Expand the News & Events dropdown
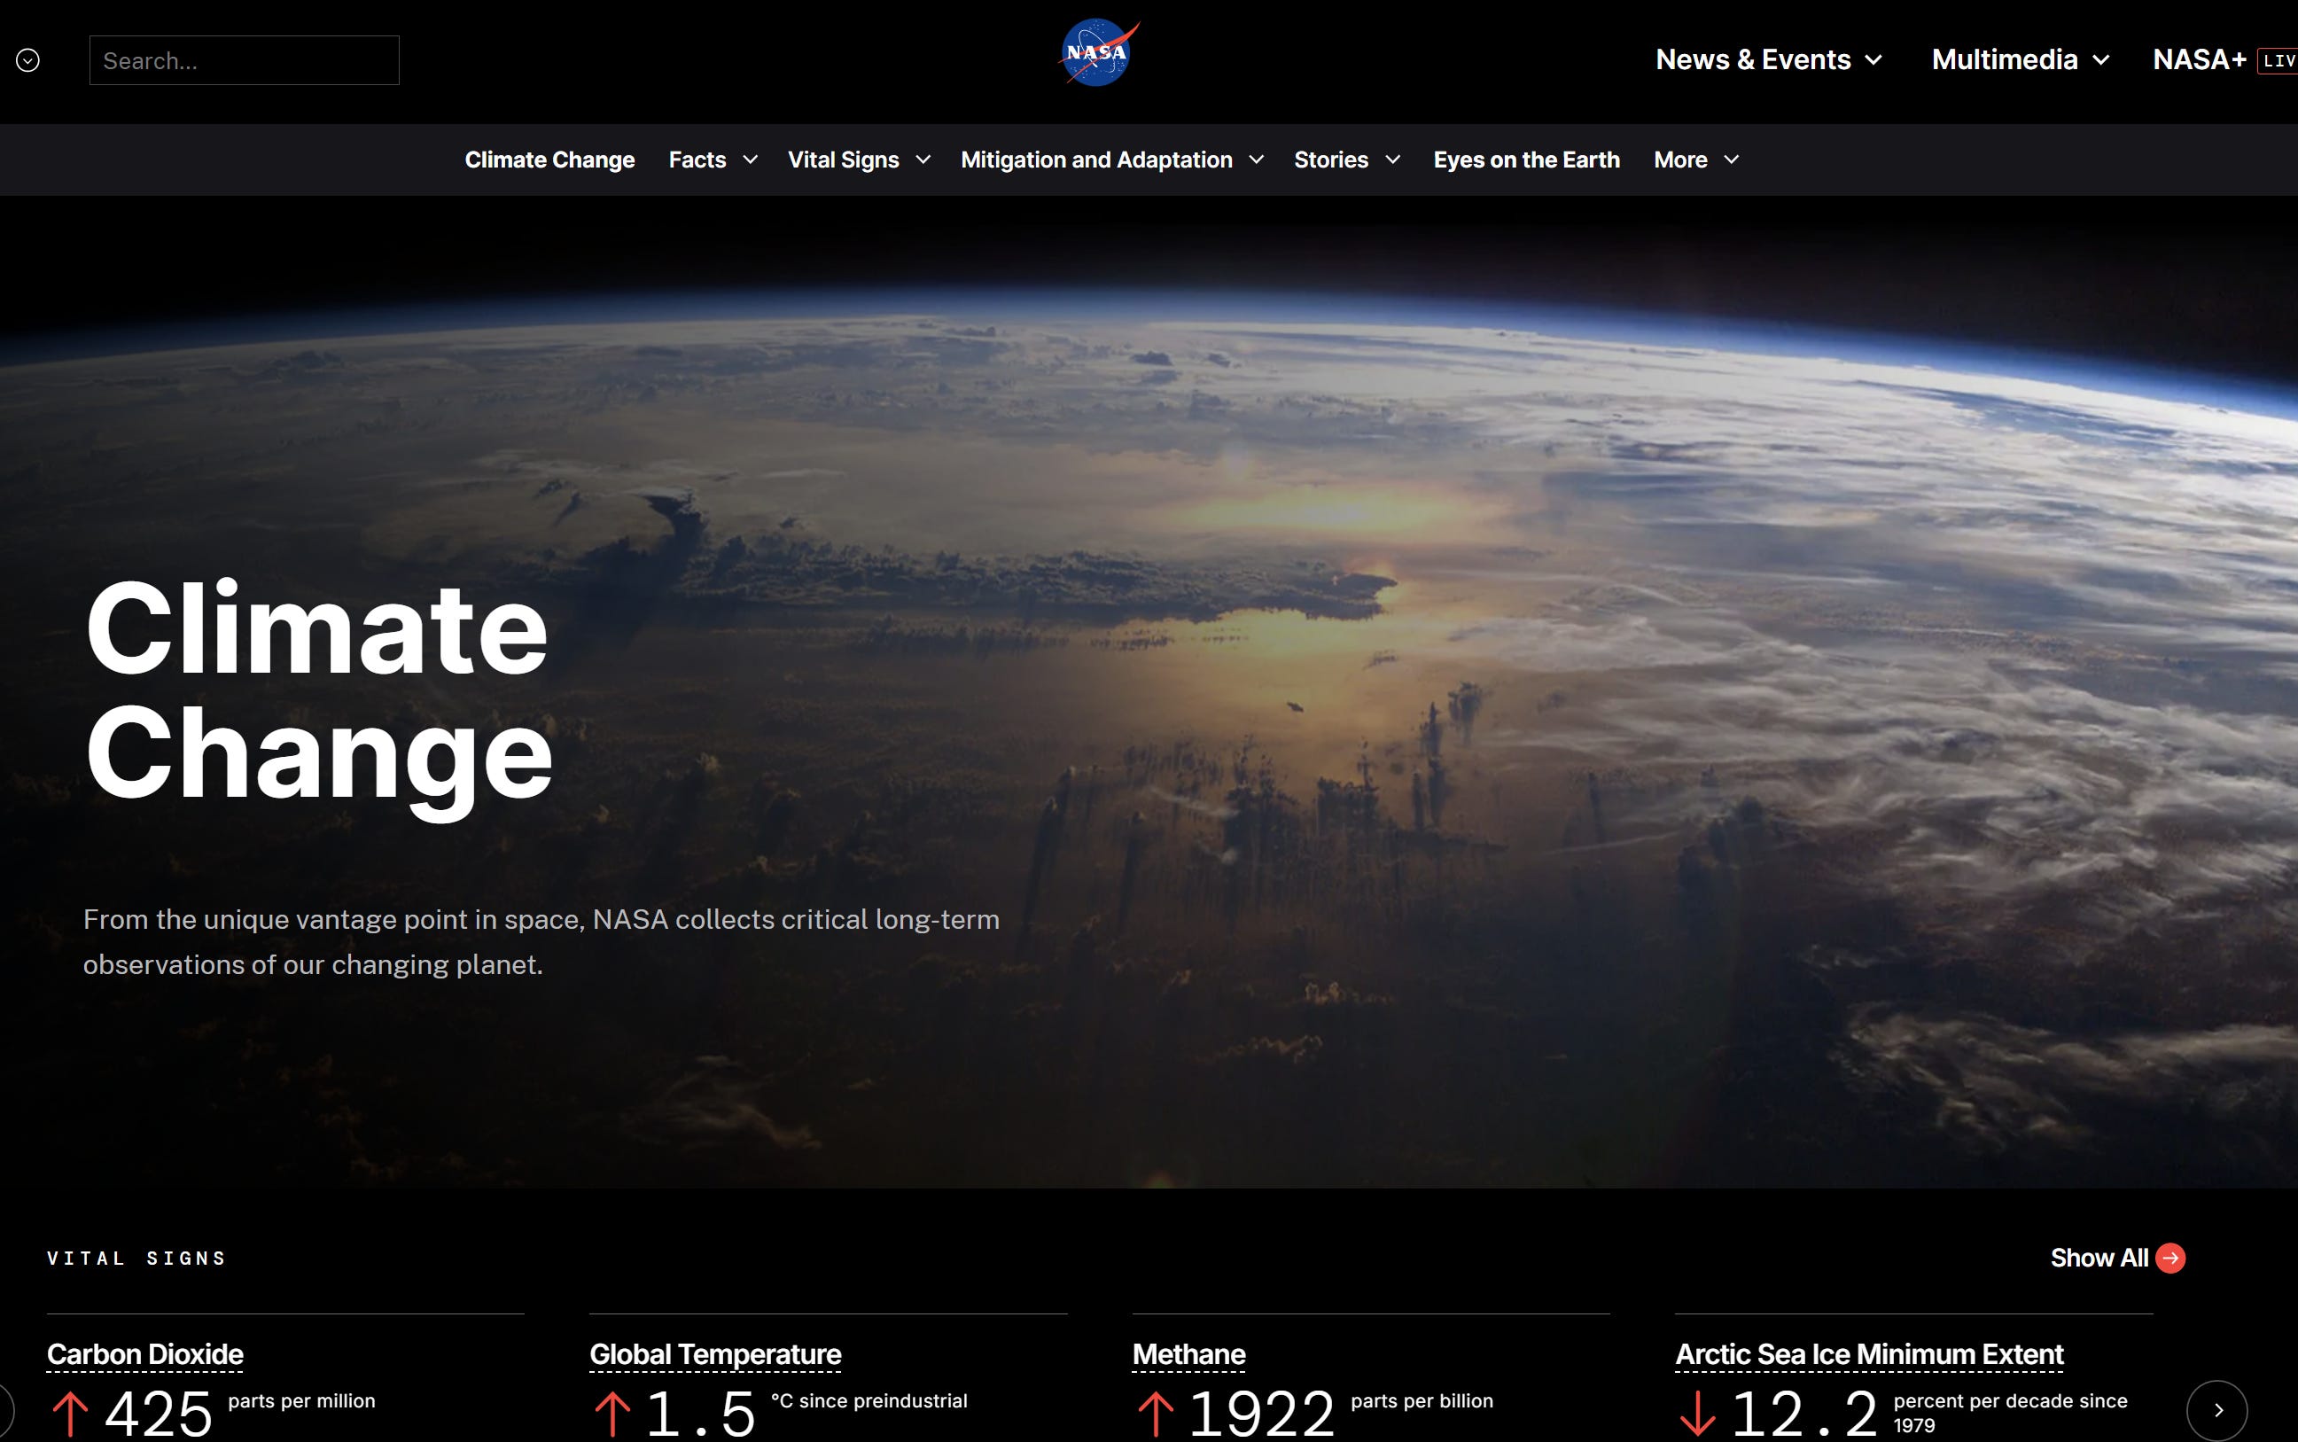The image size is (2298, 1442). (x=1873, y=60)
